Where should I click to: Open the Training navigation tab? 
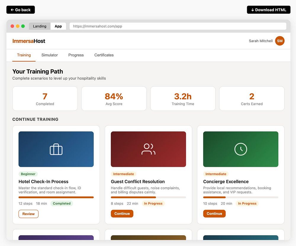pos(24,55)
